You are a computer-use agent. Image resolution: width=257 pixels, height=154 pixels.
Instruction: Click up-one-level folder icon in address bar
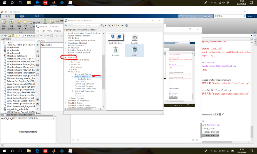[x=9, y=36]
